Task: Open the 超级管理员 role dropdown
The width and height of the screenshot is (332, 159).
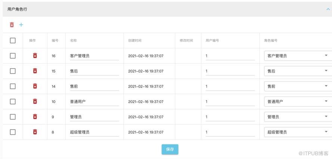Action: pyautogui.click(x=298, y=132)
